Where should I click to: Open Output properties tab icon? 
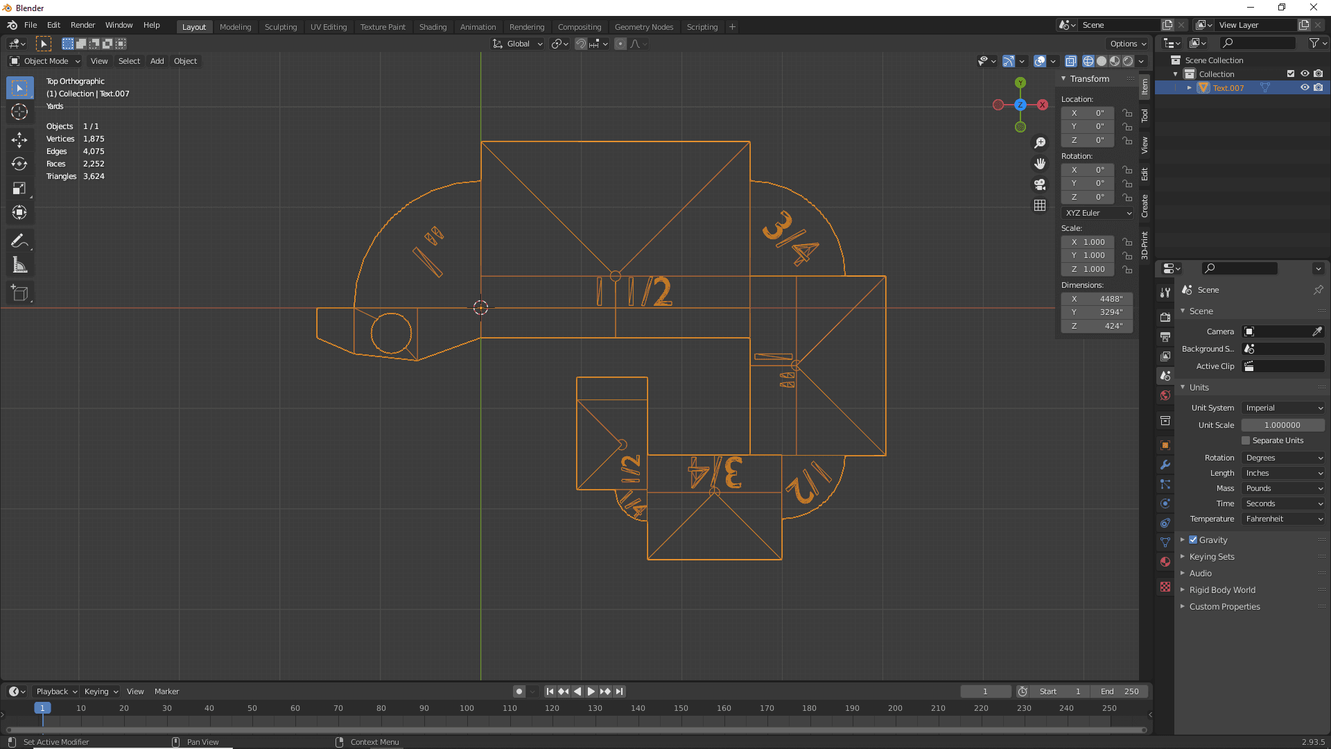pyautogui.click(x=1165, y=336)
